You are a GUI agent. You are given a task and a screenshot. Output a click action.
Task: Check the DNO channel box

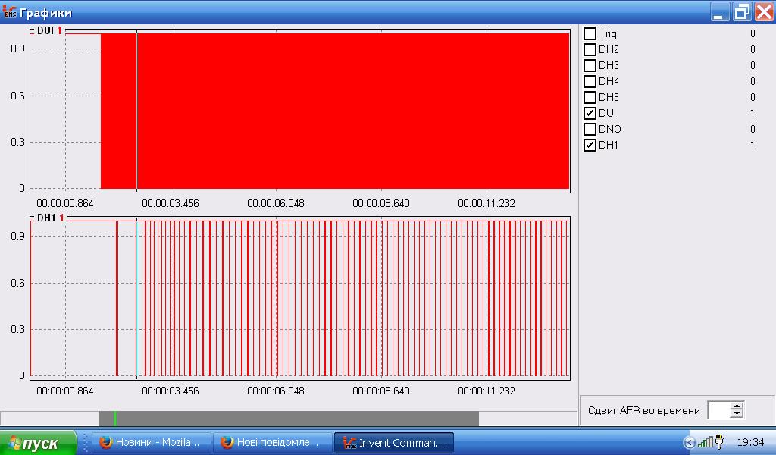[590, 129]
